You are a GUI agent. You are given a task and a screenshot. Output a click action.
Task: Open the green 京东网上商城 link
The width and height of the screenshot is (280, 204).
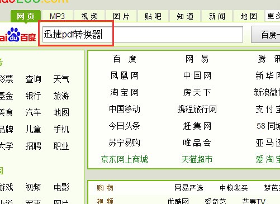point(125,160)
